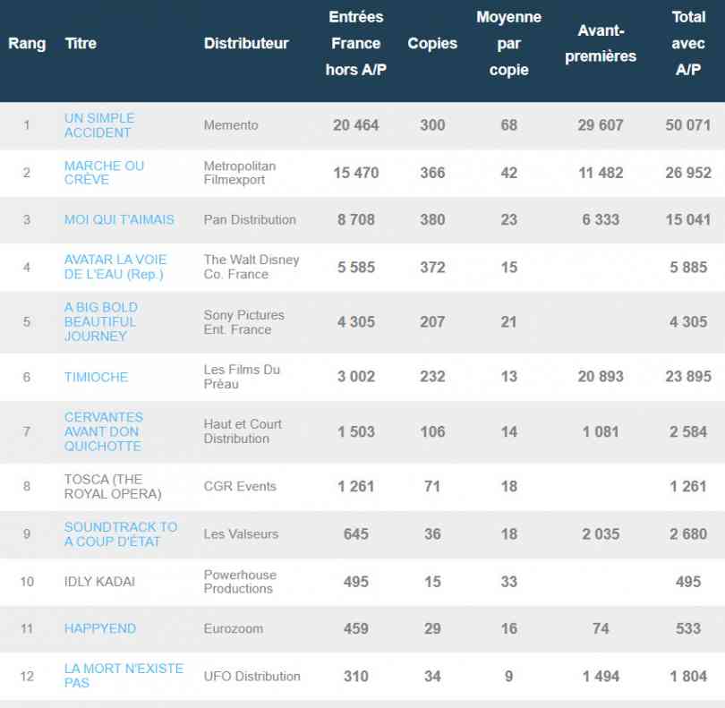
Task: Open the UN SIMPLE ACCIDENT film link
Action: (99, 125)
